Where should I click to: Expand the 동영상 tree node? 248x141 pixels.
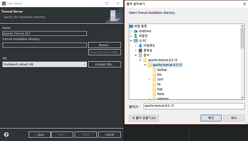[136, 51]
